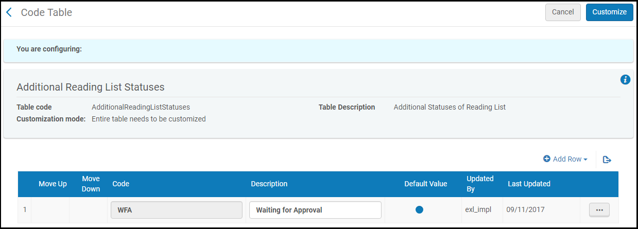The width and height of the screenshot is (638, 229).
Task: Click the Updated By column header
Action: tap(479, 184)
